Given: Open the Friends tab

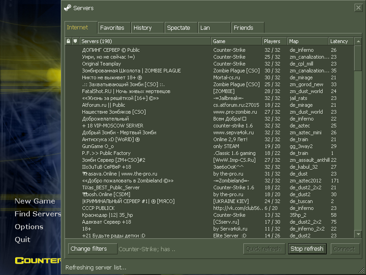Looking at the screenshot, I should tap(248, 28).
